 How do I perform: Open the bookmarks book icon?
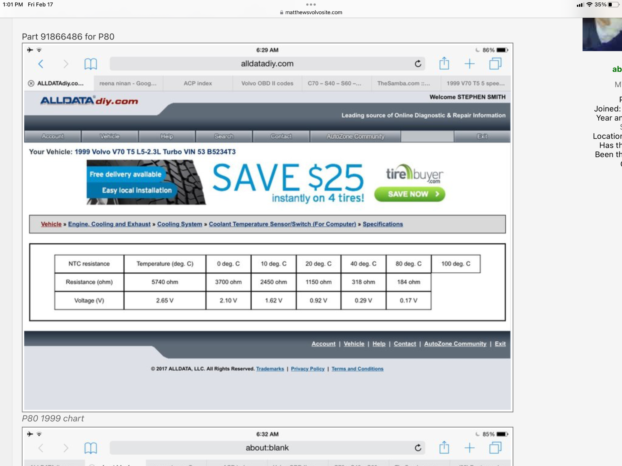click(91, 64)
